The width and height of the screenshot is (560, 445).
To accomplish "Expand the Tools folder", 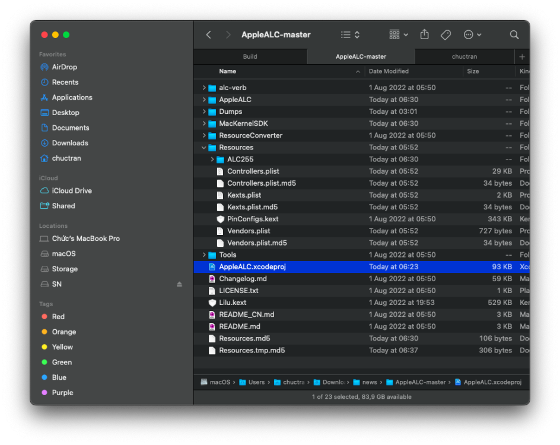I will (x=203, y=255).
